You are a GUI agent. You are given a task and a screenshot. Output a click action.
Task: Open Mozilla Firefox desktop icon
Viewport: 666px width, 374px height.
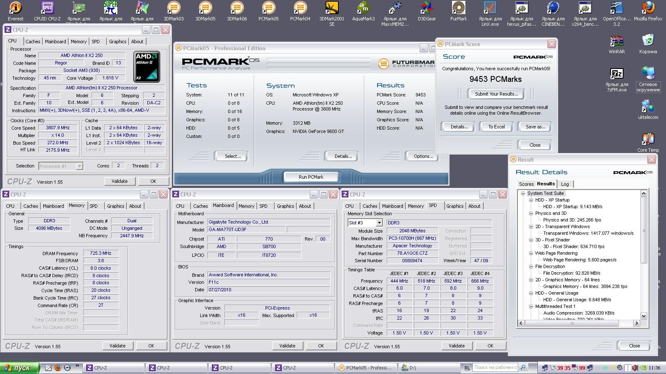tap(648, 11)
